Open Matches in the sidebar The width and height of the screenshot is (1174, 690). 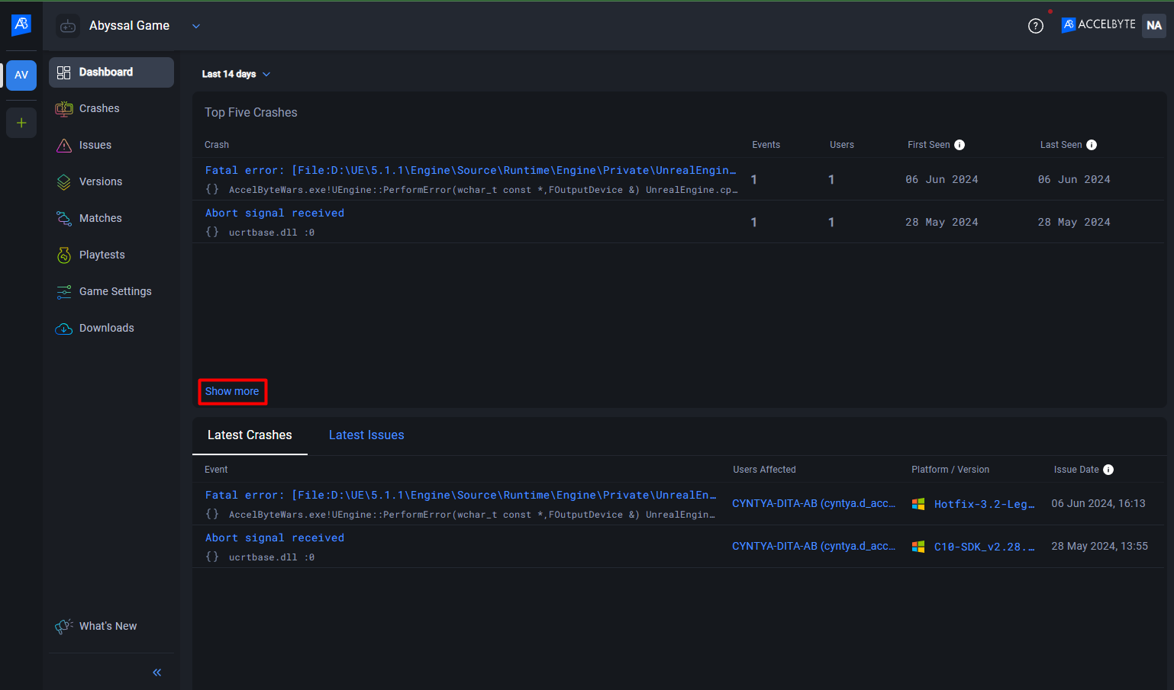tap(111, 219)
